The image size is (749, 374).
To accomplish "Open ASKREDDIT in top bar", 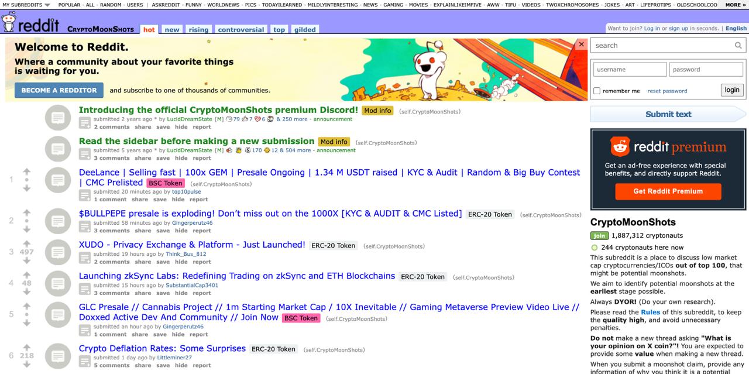I will click(x=166, y=5).
